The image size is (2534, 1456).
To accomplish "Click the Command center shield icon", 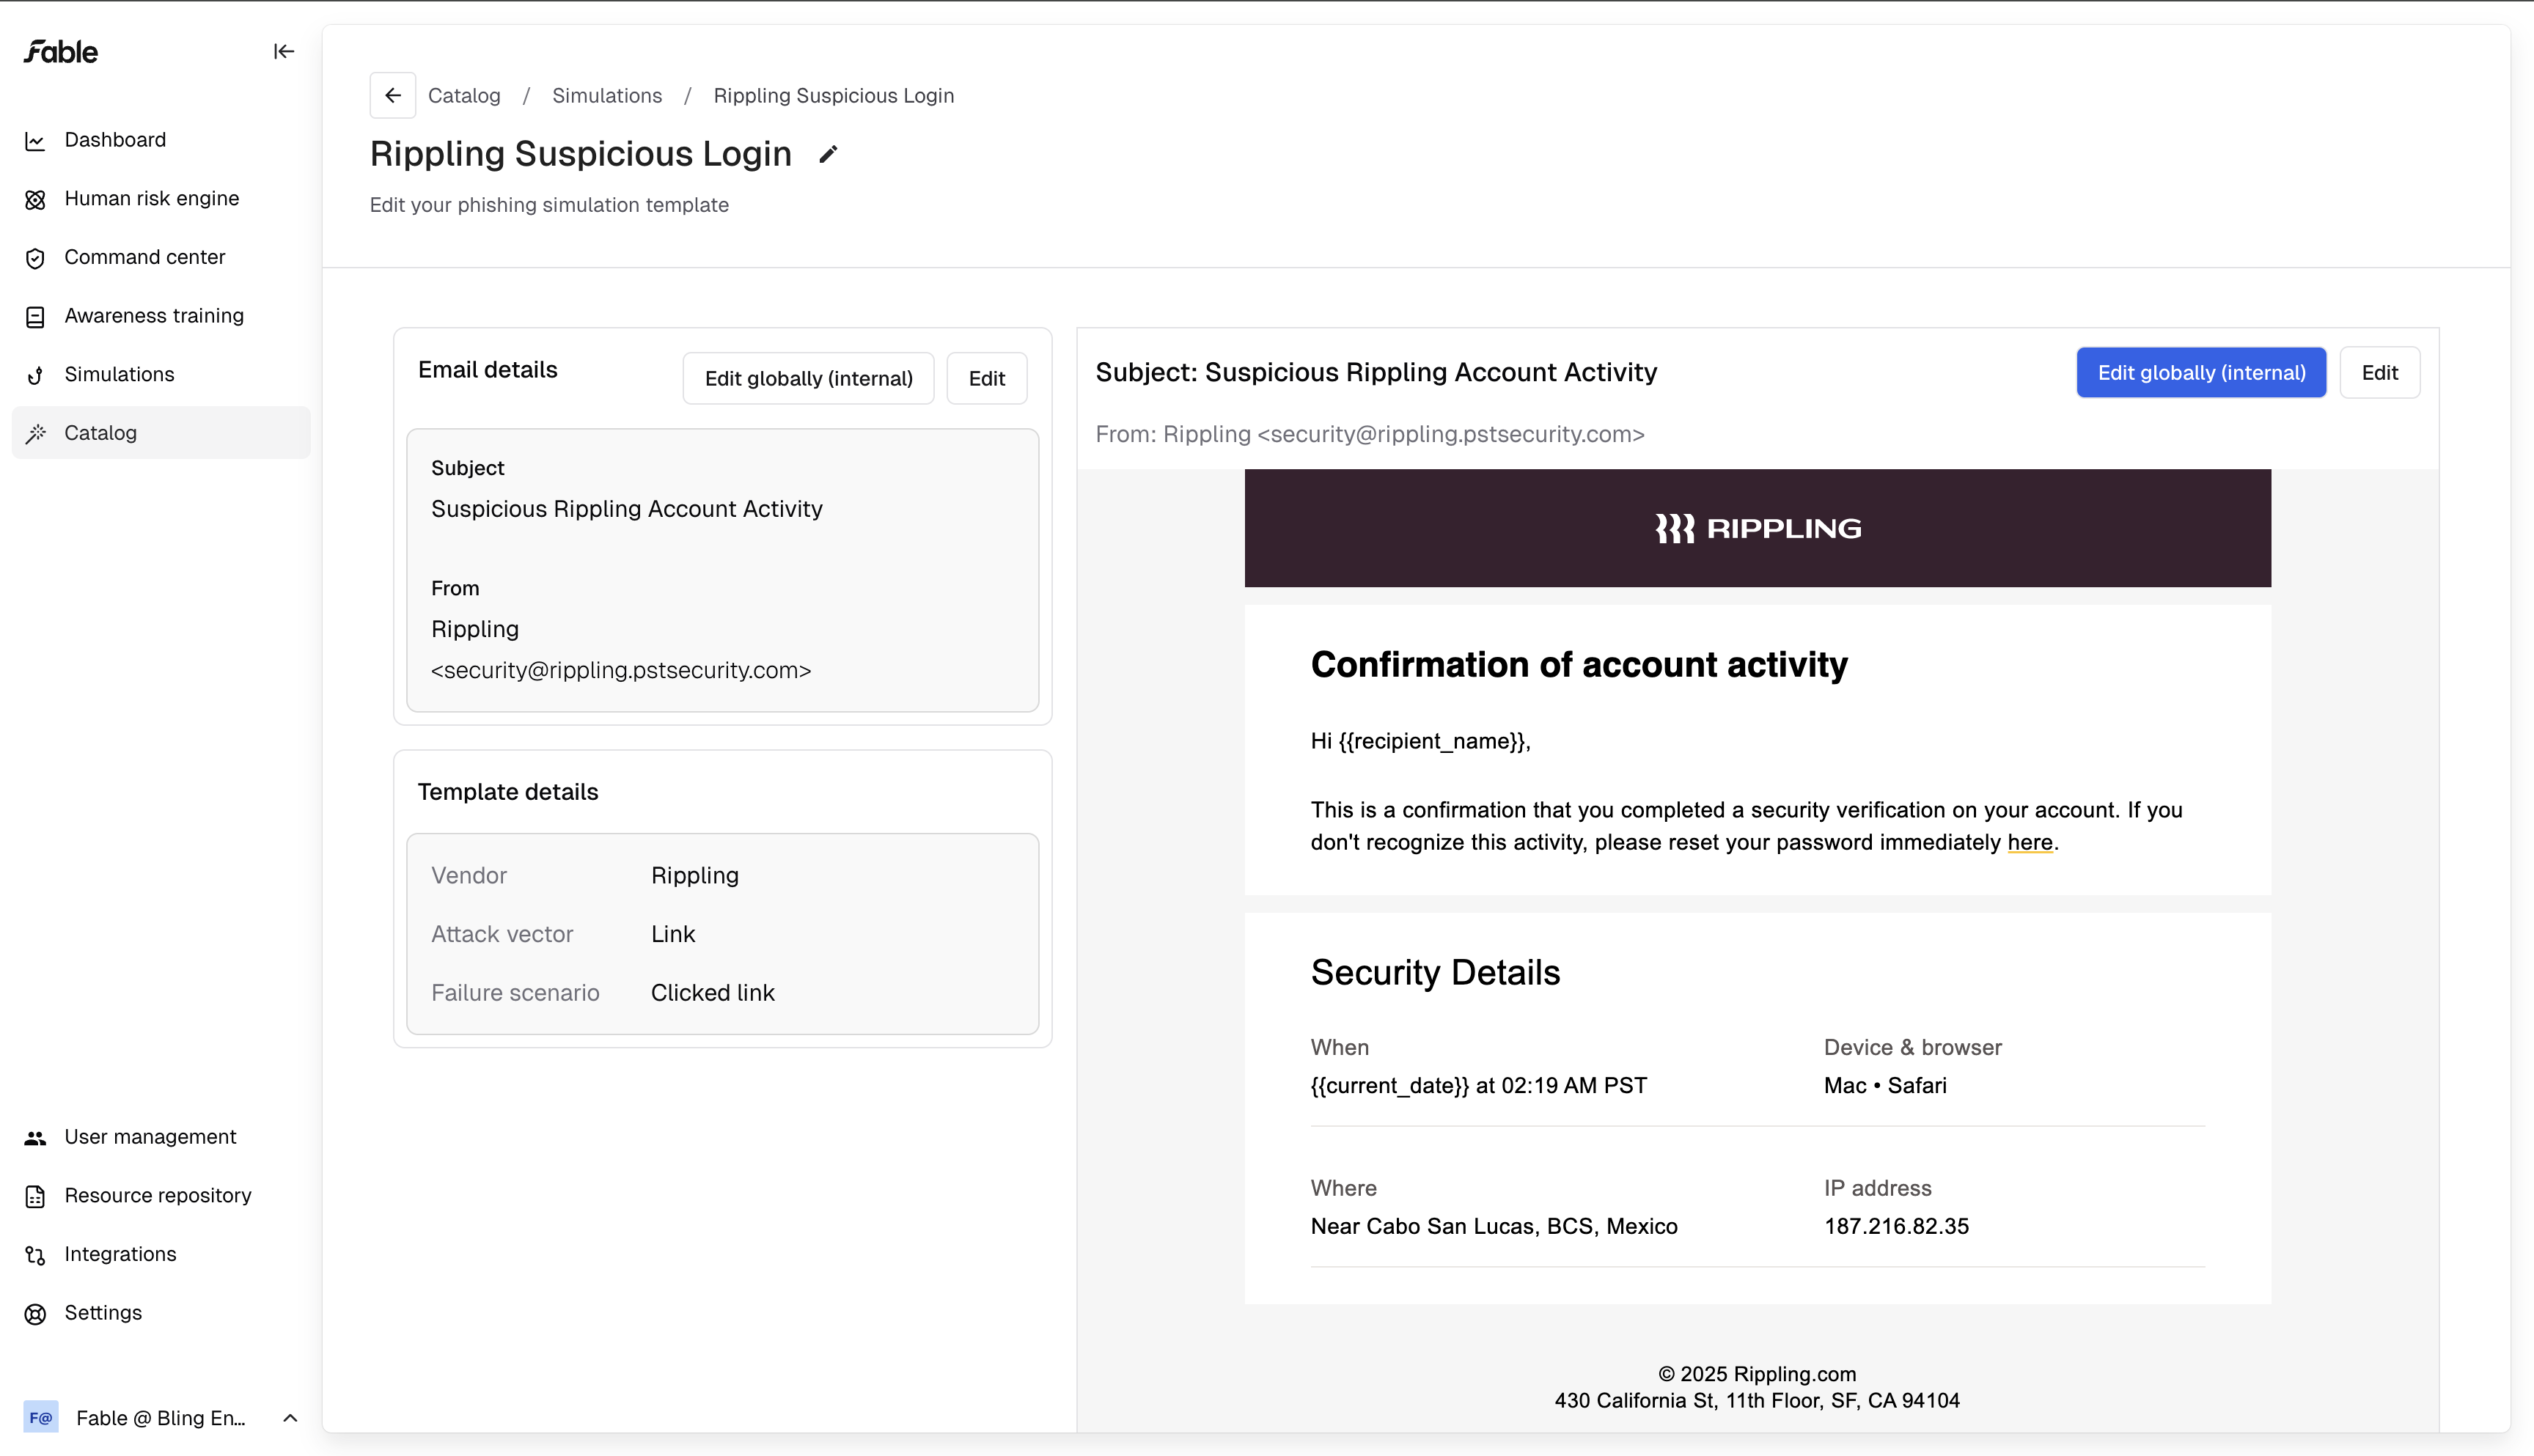I will pos(35,258).
